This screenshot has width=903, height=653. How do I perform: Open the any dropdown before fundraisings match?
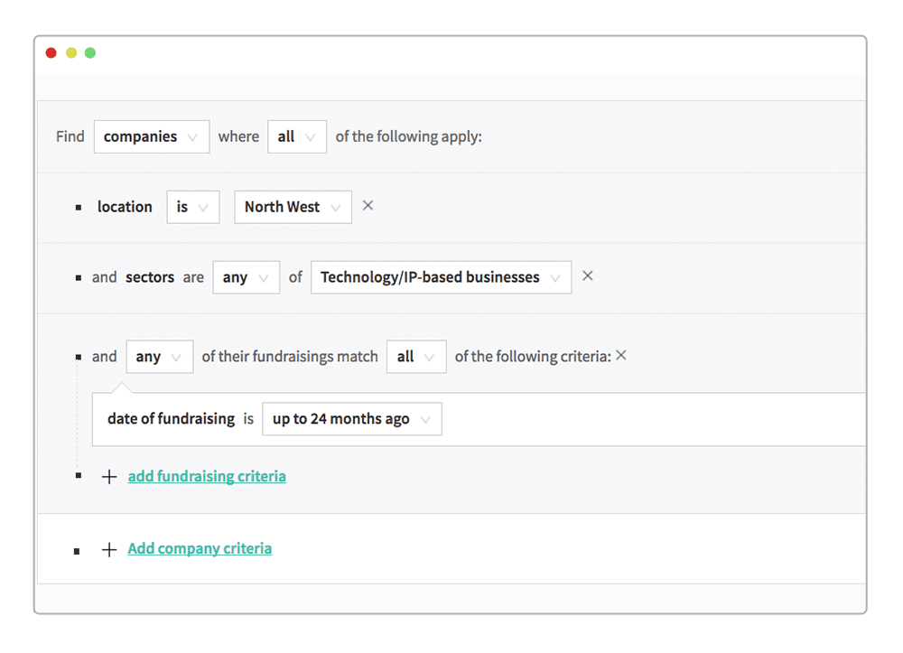click(x=160, y=357)
